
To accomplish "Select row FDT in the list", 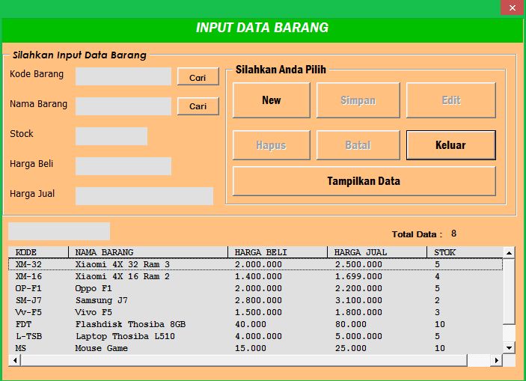I will pyautogui.click(x=256, y=324).
